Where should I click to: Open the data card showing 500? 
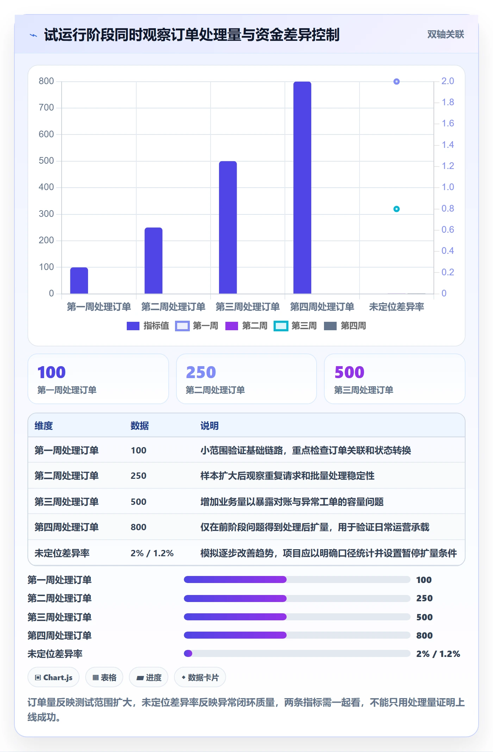click(x=395, y=379)
